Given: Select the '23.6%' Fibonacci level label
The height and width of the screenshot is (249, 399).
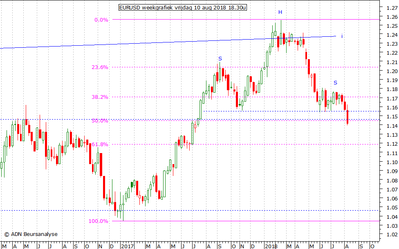Looking at the screenshot, I should coord(100,67).
